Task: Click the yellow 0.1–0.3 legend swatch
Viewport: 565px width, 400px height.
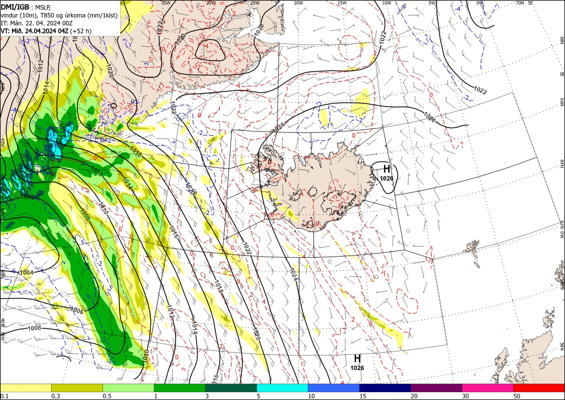Action: tap(25, 388)
